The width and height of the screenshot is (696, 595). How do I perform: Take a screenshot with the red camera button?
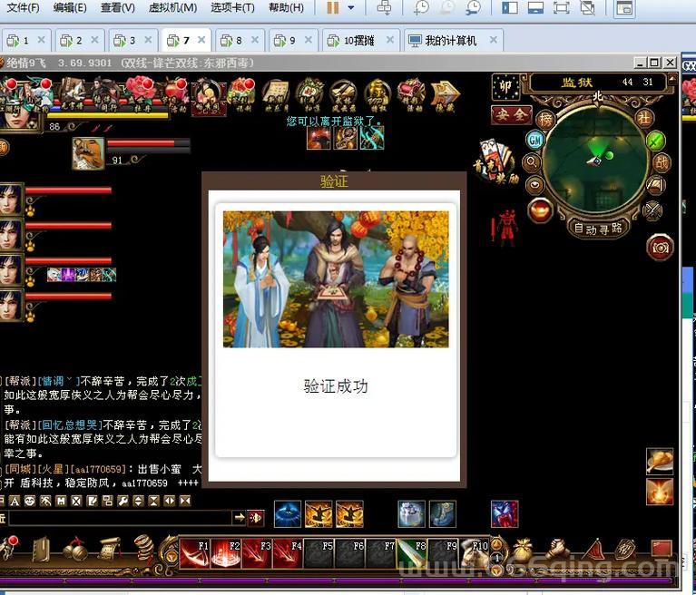coord(660,247)
